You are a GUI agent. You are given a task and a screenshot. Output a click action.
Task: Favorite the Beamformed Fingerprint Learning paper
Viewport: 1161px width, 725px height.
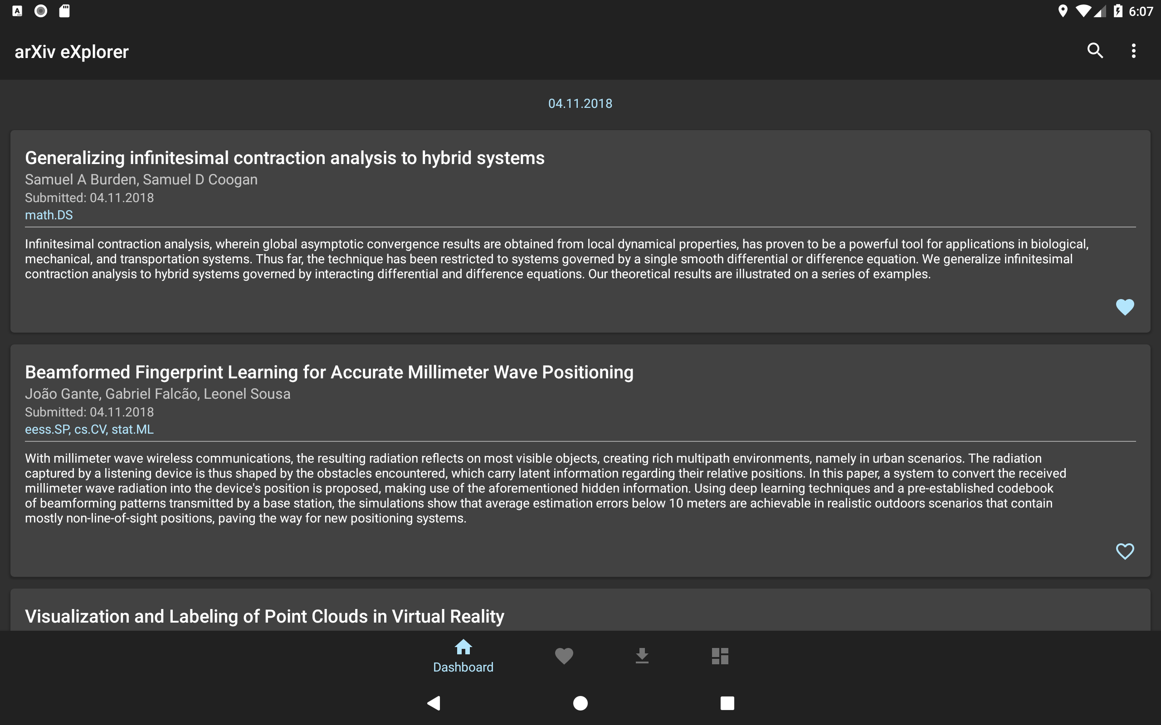coord(1125,551)
